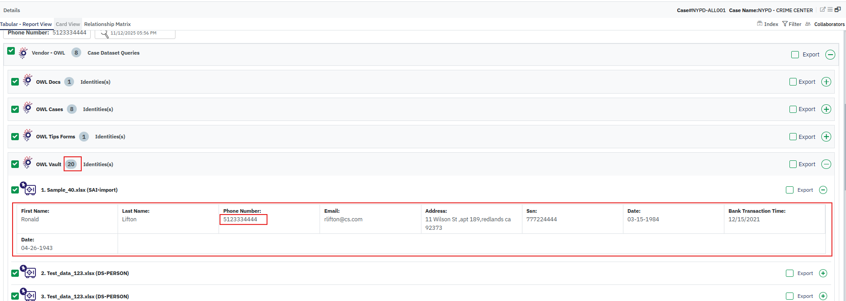Enable Export checkbox for OWL Cases
The width and height of the screenshot is (846, 301).
click(793, 109)
